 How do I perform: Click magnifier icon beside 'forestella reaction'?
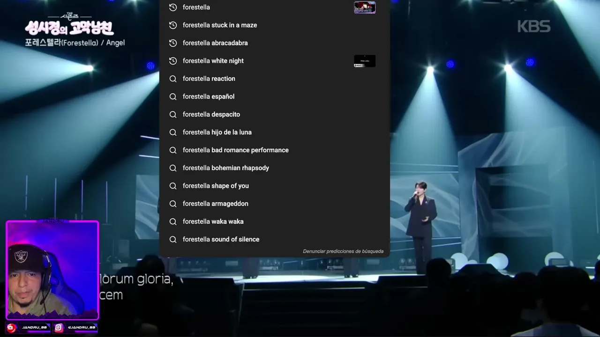coord(173,79)
